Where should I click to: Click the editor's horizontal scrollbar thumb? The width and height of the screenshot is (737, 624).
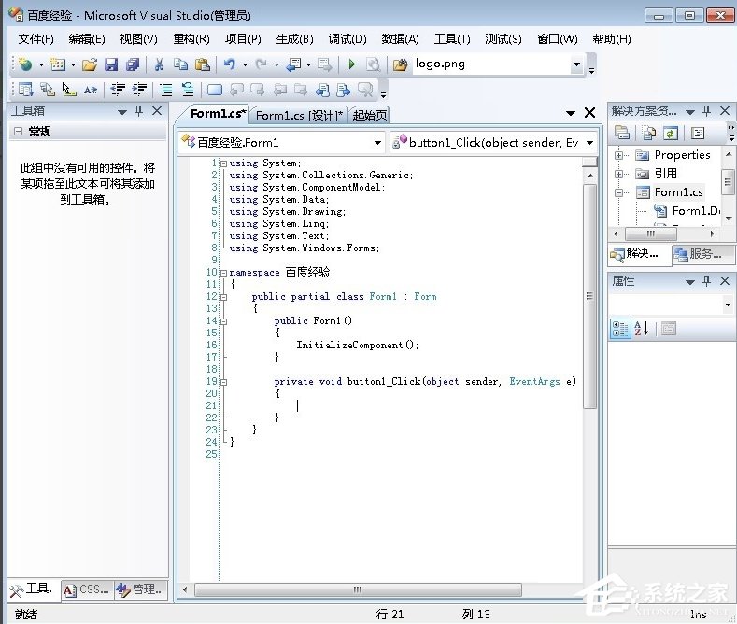point(358,589)
